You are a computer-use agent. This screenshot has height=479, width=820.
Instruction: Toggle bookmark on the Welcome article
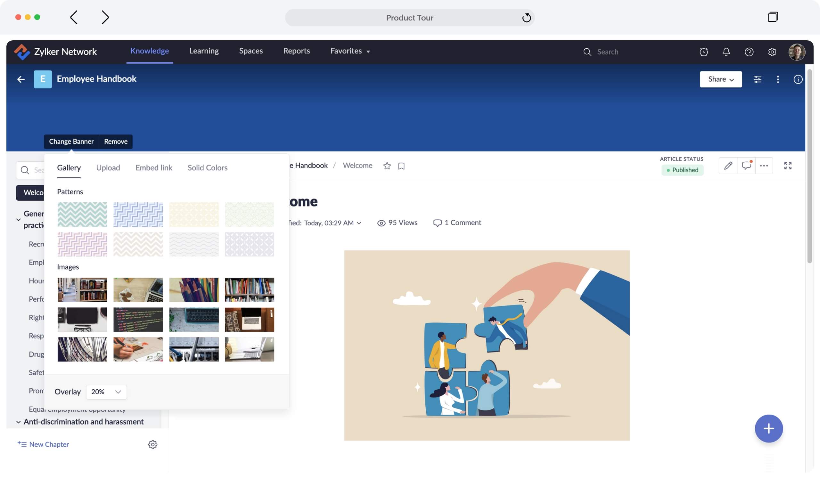pyautogui.click(x=401, y=166)
